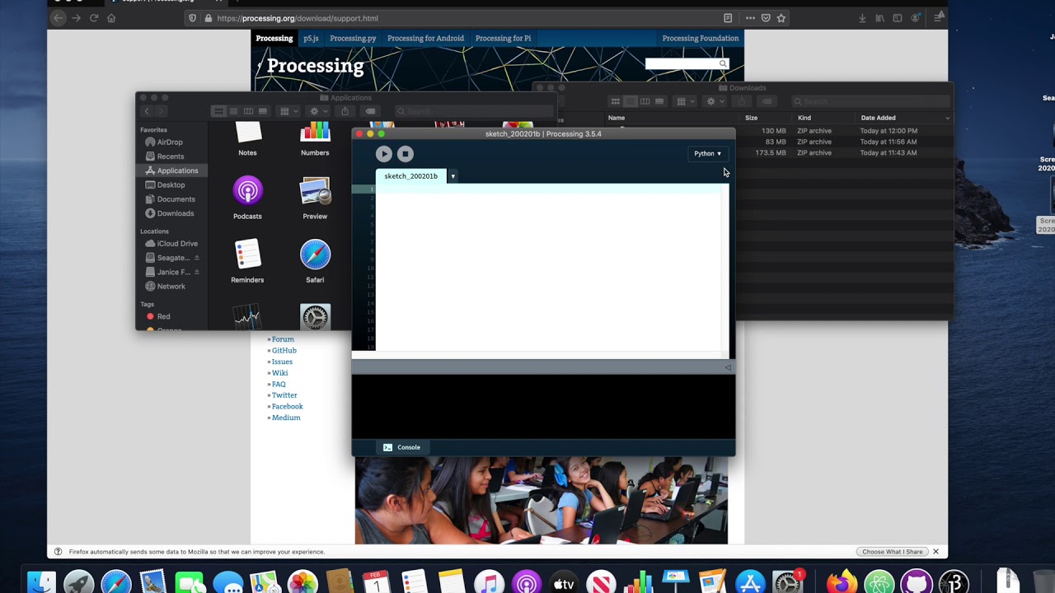Open the Downloads window action gear menu
Screen dimensions: 1055x593
point(714,101)
